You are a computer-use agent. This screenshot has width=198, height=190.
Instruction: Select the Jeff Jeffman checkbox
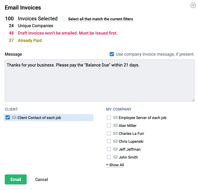coord(109,149)
